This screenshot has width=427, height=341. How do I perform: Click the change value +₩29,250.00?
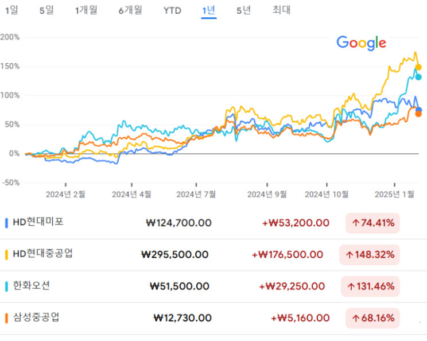pyautogui.click(x=292, y=286)
